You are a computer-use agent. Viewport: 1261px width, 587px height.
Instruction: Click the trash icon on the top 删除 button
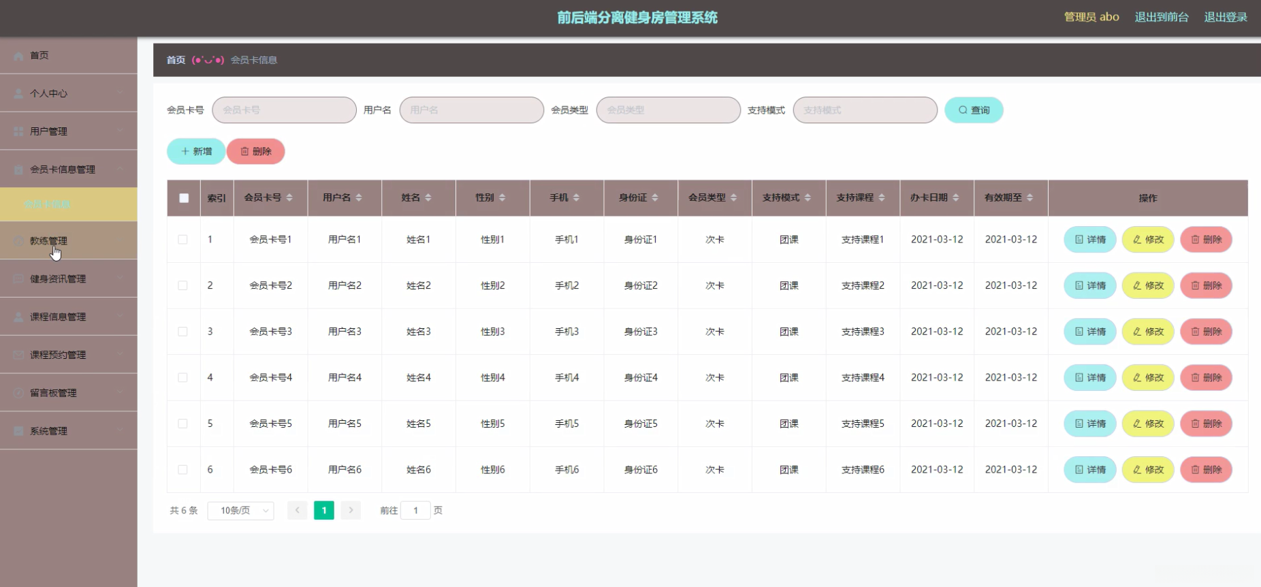tap(244, 151)
